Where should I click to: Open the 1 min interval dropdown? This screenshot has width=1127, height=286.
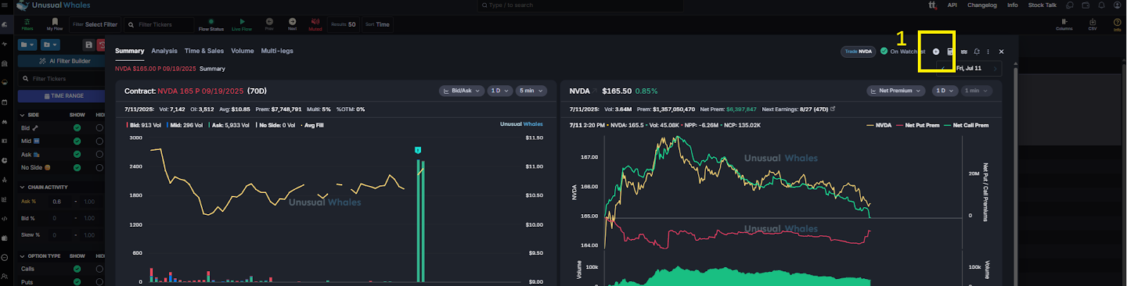tap(976, 91)
